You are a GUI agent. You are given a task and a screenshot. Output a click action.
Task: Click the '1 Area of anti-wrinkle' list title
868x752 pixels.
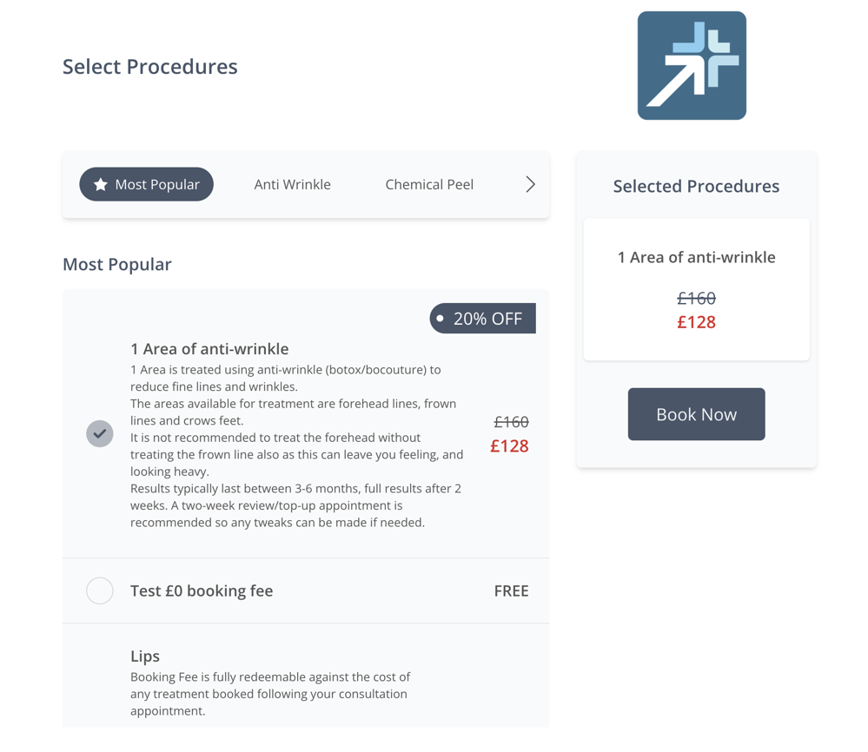pyautogui.click(x=209, y=349)
